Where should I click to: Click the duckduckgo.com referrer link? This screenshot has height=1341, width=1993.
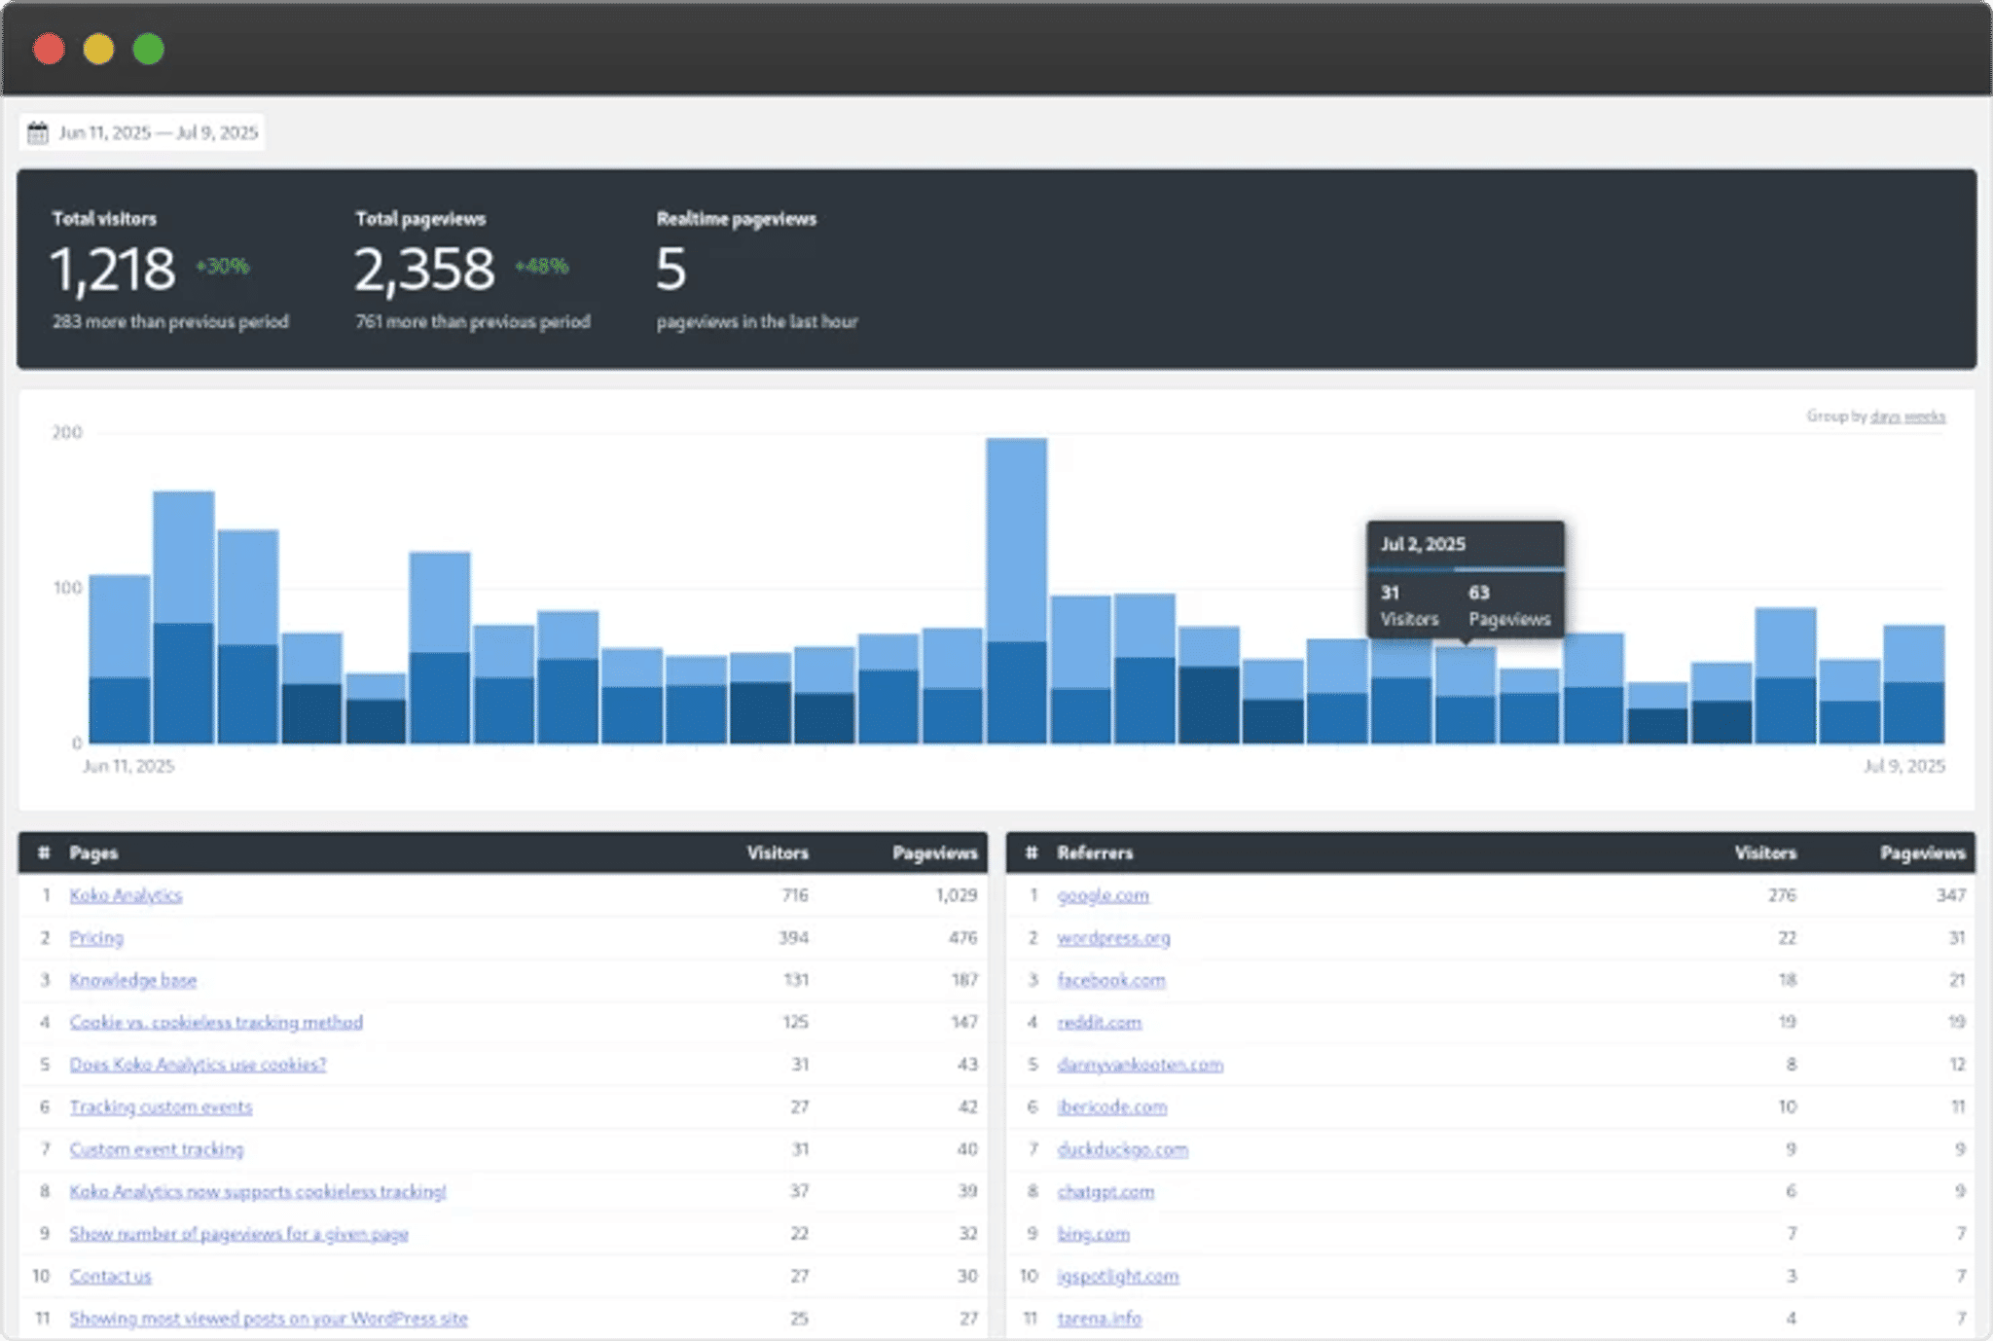click(x=1123, y=1149)
